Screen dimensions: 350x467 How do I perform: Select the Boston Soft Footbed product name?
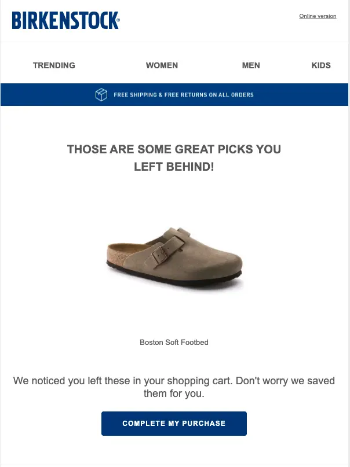174,342
